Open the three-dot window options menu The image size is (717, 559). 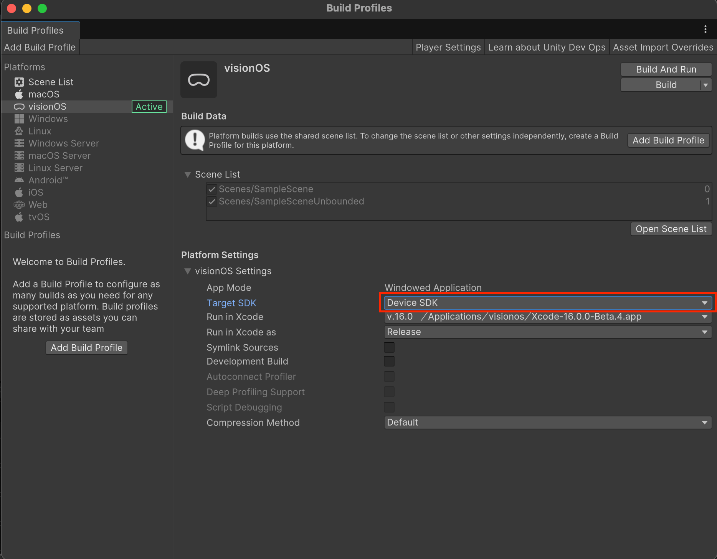(x=705, y=29)
